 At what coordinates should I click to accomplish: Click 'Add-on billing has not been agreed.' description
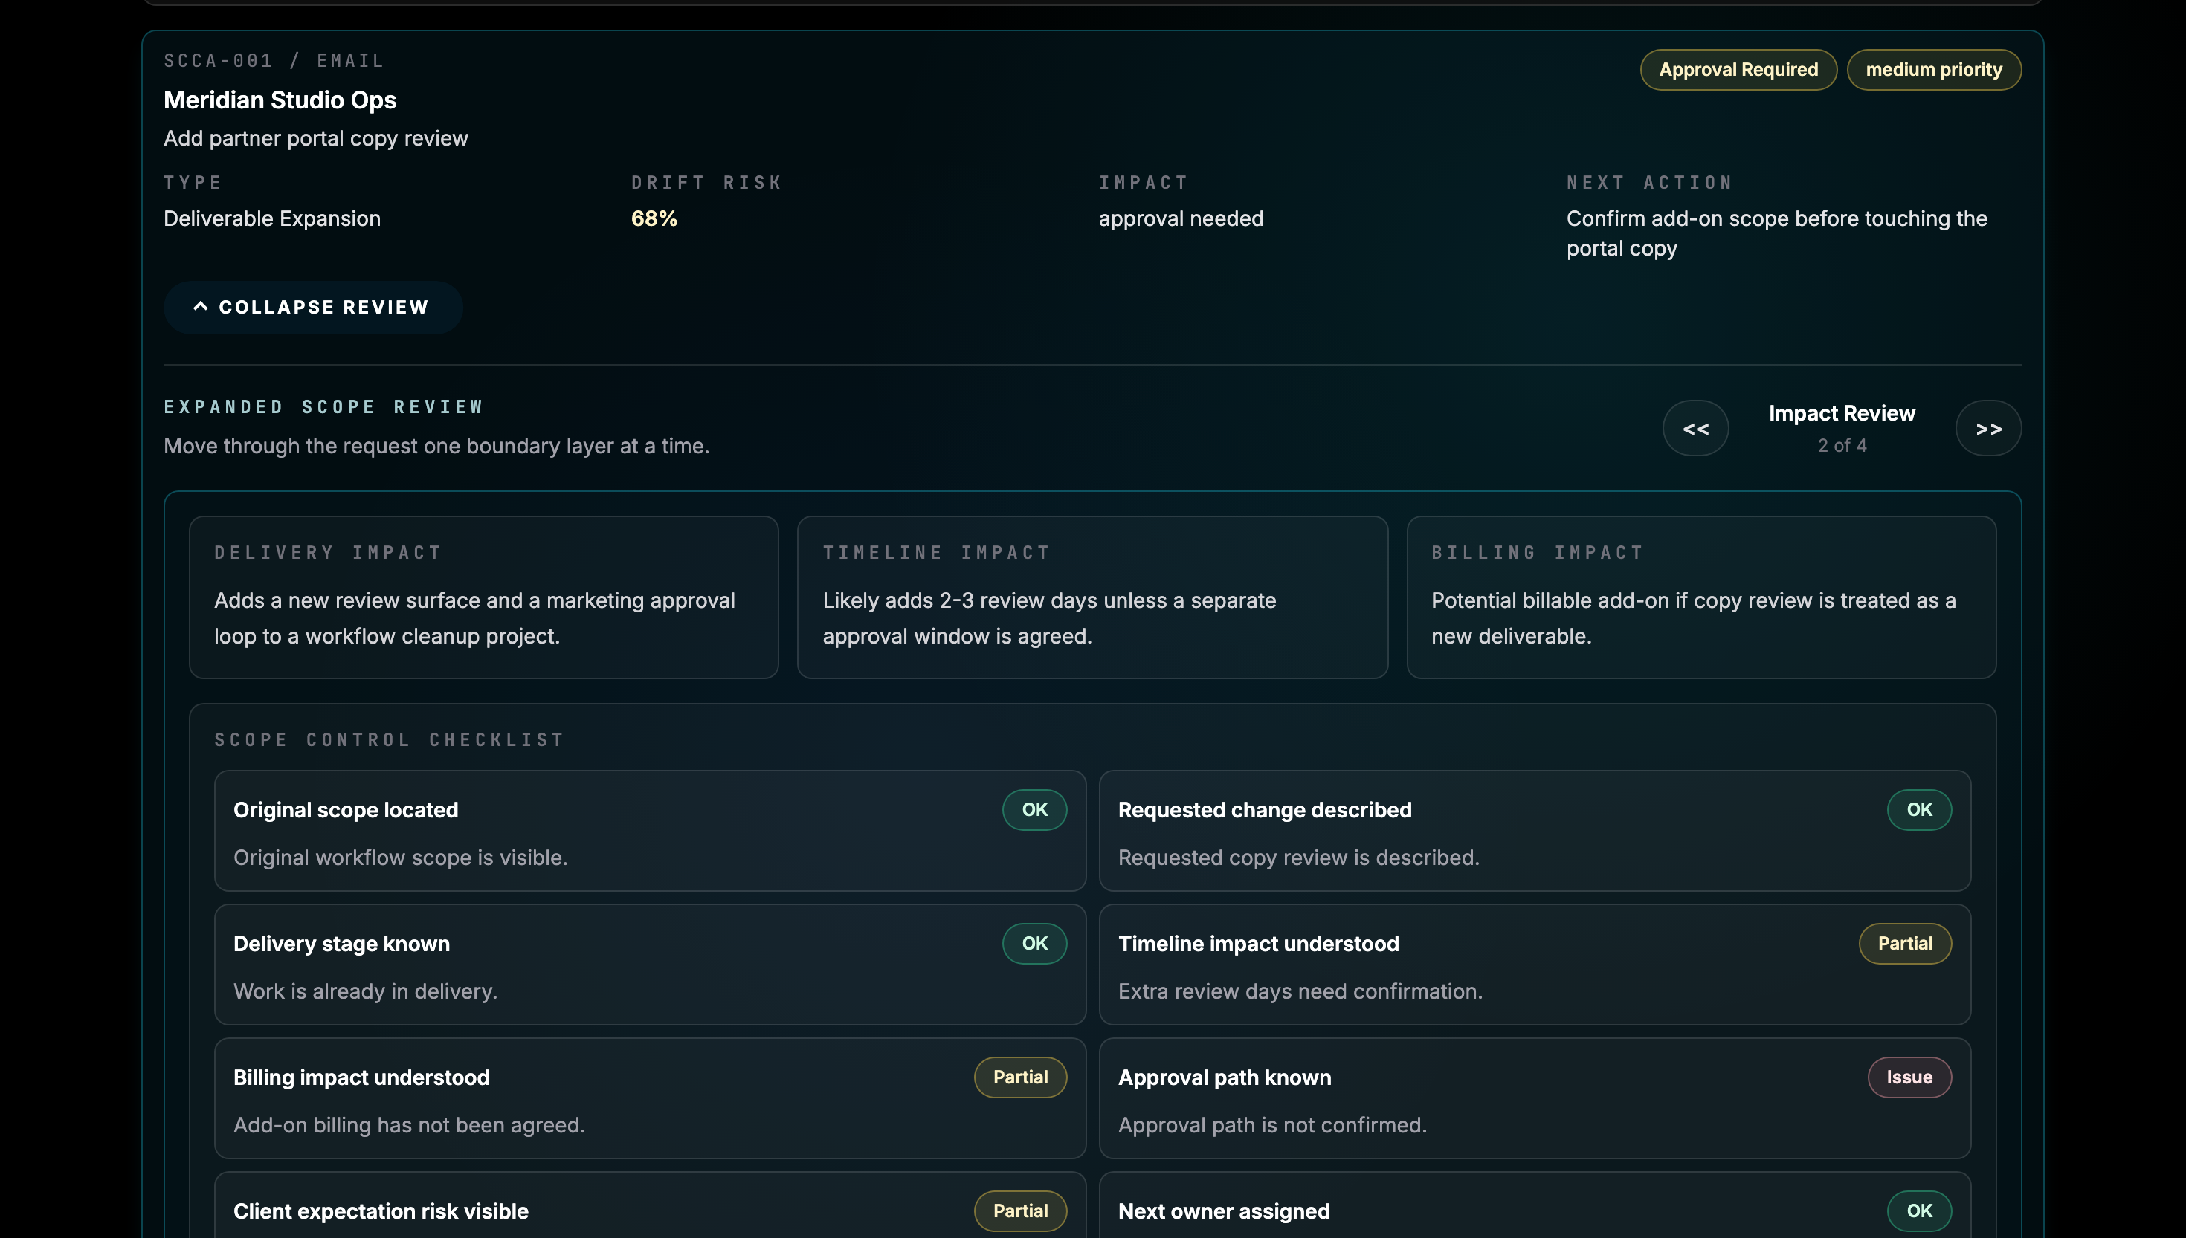409,1125
